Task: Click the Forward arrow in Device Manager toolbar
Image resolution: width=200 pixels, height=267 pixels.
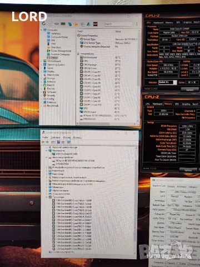Action: tap(47, 142)
